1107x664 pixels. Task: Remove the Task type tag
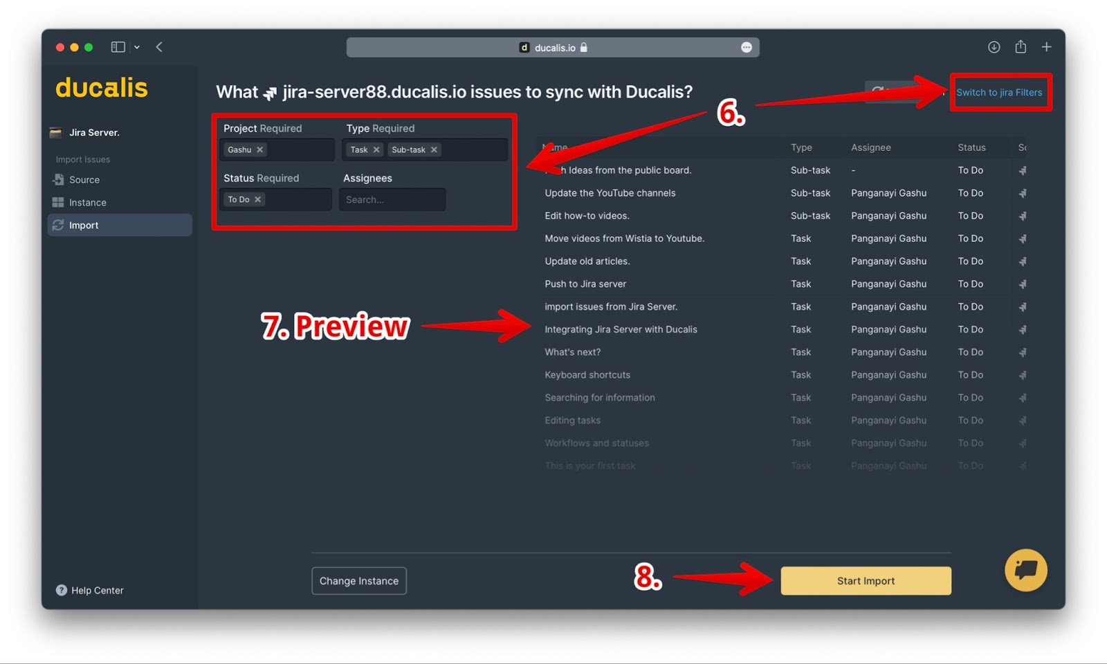(x=376, y=149)
